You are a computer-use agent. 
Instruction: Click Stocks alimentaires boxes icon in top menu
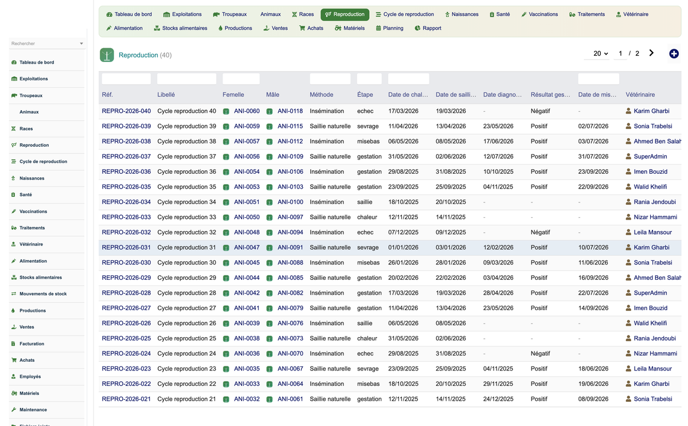157,28
